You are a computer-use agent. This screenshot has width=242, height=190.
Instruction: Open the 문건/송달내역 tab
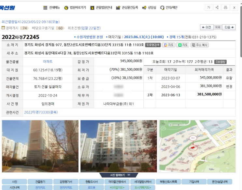pos(220,182)
